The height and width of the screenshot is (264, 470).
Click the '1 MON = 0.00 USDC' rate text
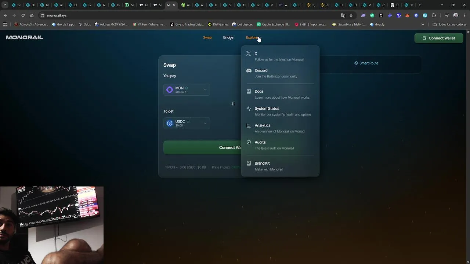(x=180, y=167)
